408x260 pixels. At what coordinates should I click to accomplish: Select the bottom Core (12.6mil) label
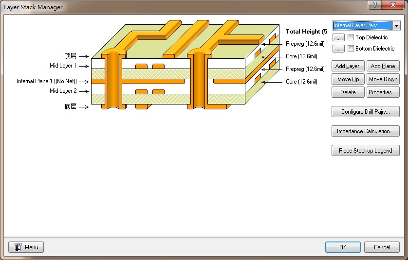(x=301, y=82)
